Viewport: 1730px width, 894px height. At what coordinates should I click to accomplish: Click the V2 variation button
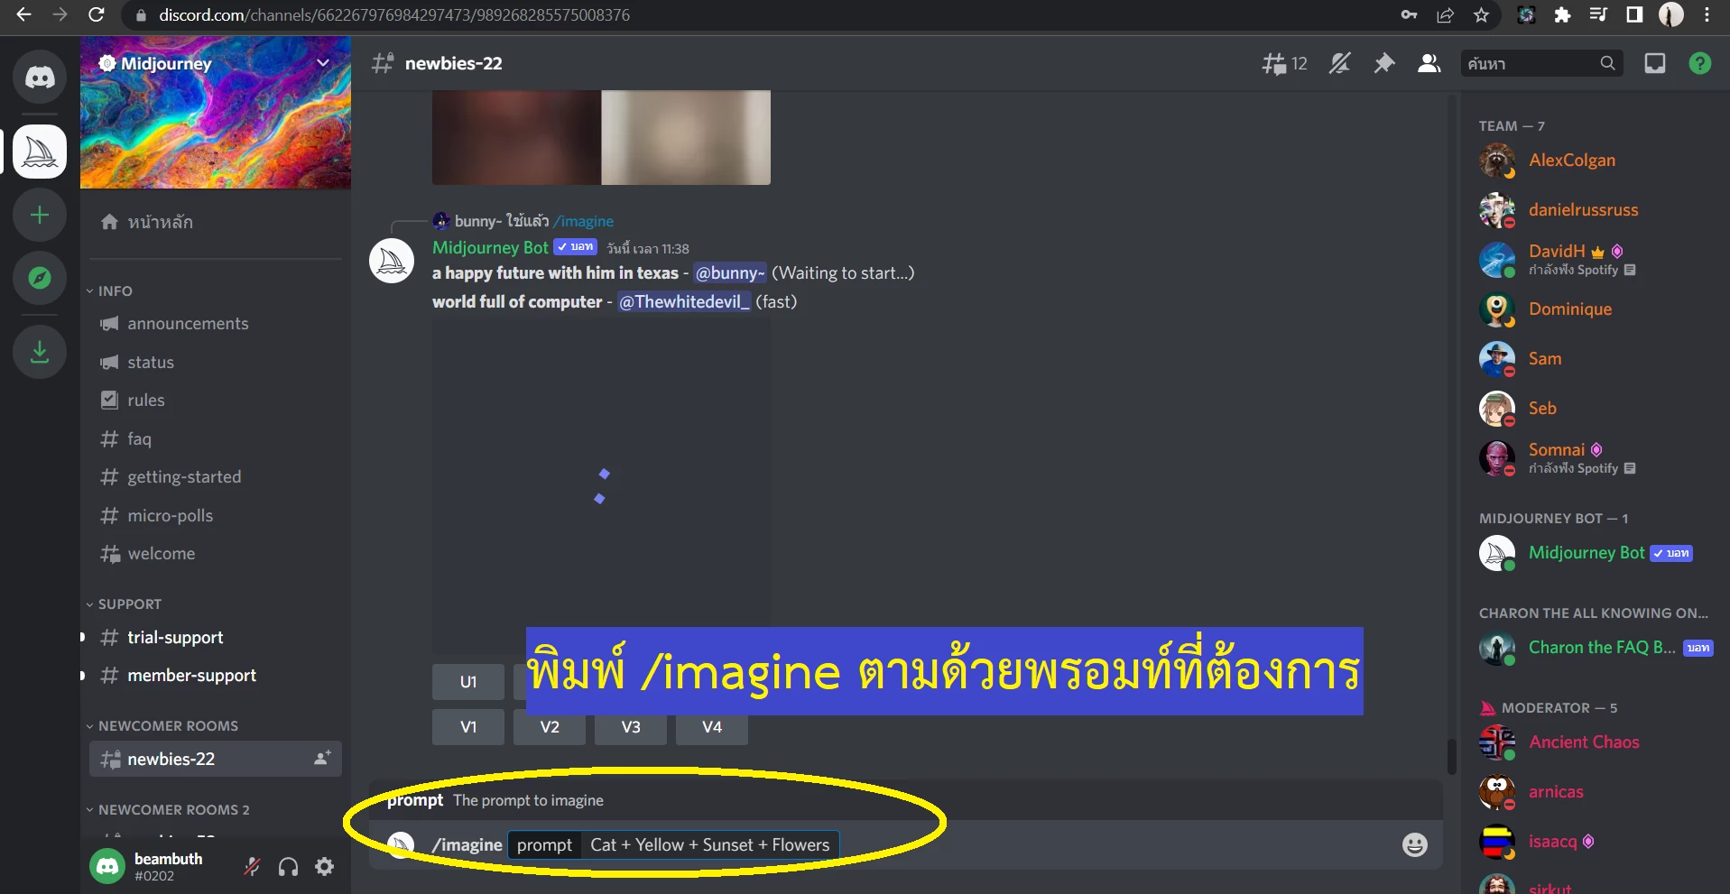550,727
